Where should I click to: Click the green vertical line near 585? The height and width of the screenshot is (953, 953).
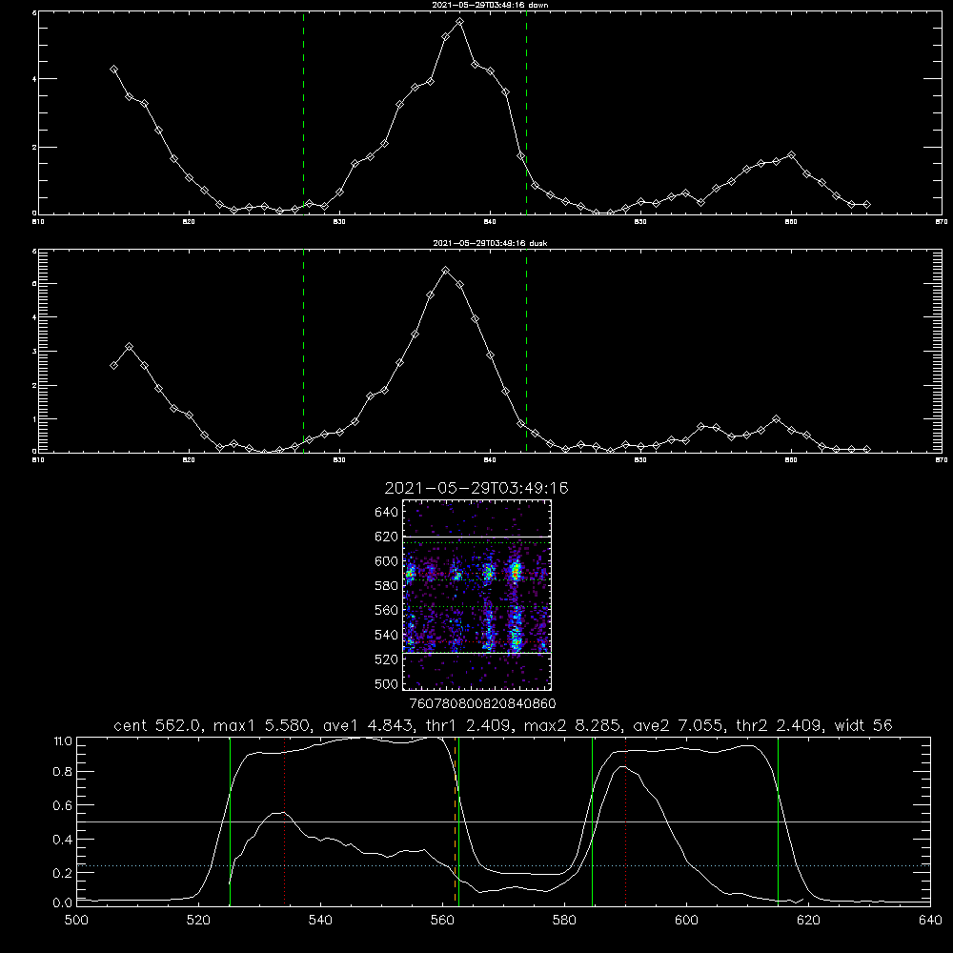(x=592, y=821)
